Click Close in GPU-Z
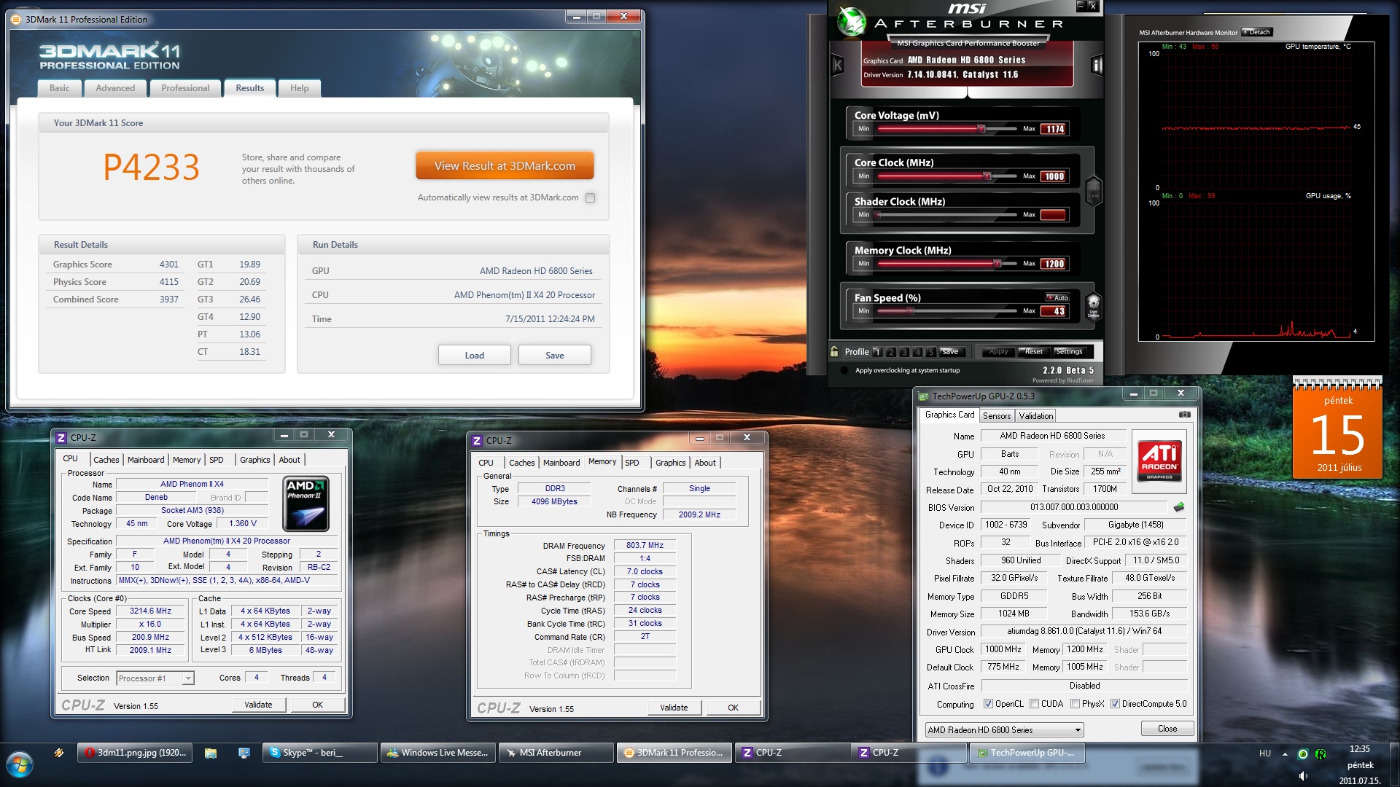 (1167, 729)
